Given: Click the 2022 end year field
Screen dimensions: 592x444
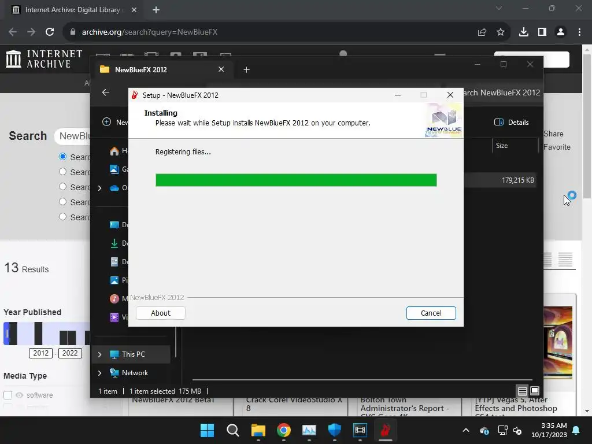Looking at the screenshot, I should 70,353.
